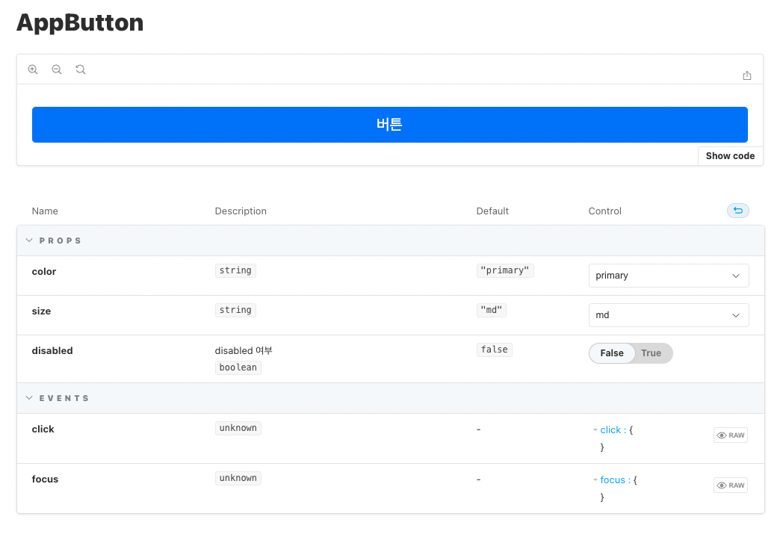
Task: Click the 'disabled 여부' description text
Action: (x=244, y=350)
